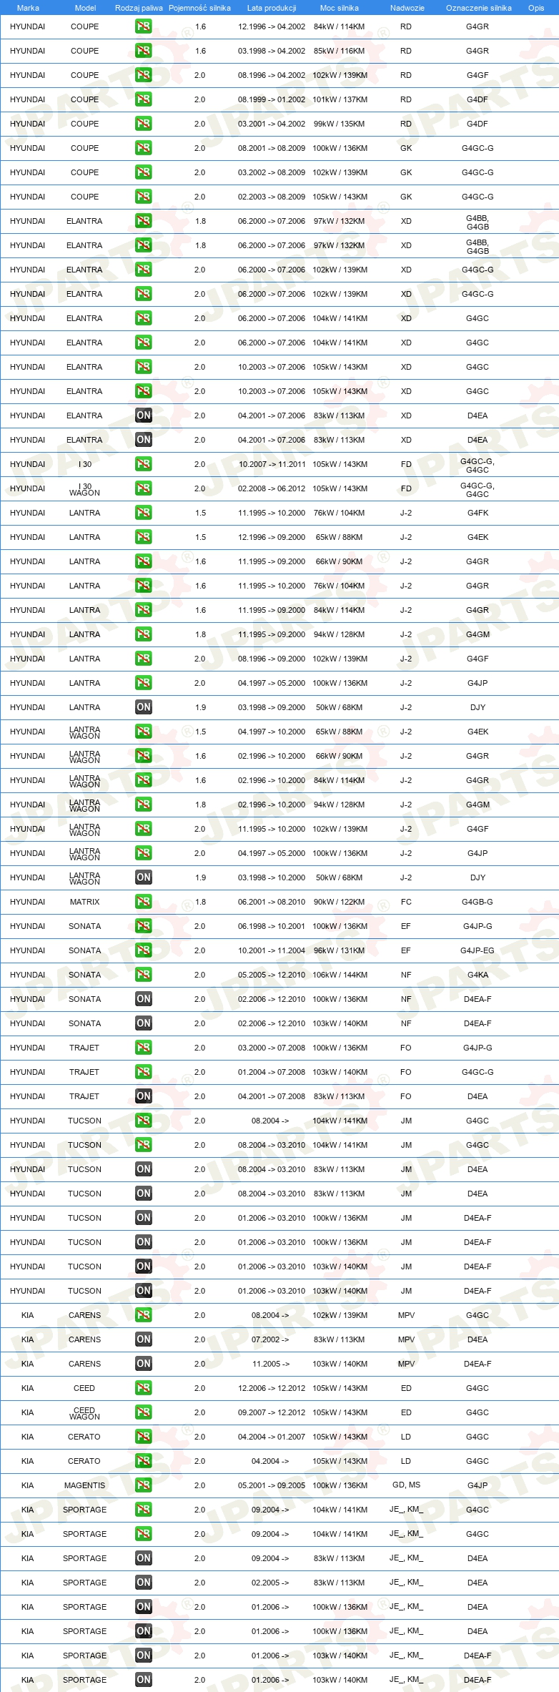This screenshot has height=1692, width=559.
Task: Click diesel ON icon in Carens 07.2002 row
Action: 144,1339
